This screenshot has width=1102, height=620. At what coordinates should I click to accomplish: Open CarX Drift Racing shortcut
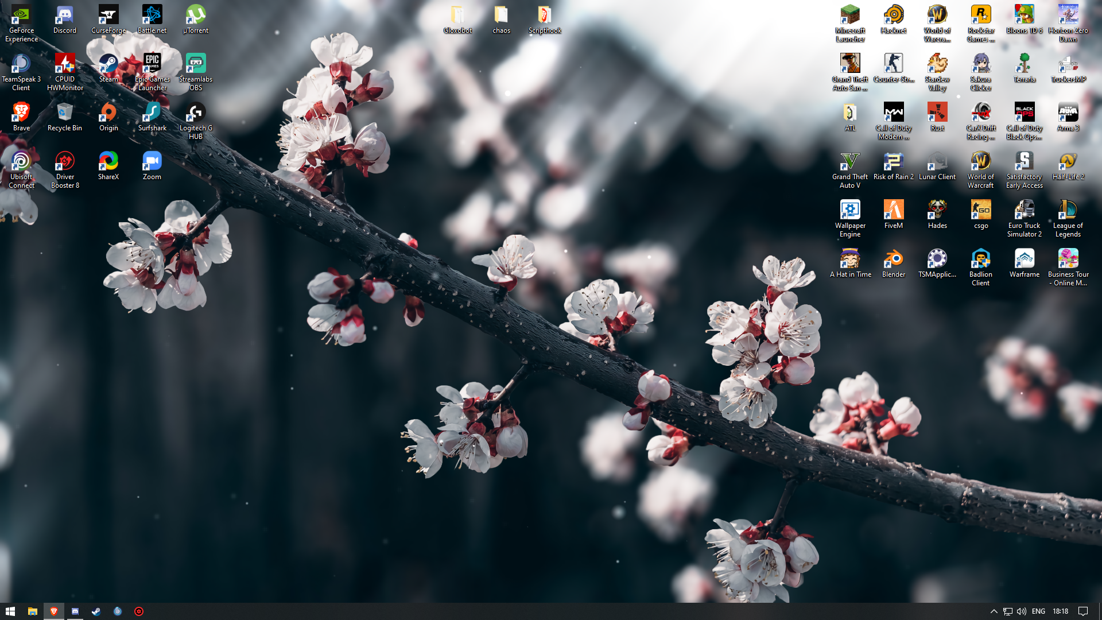[981, 121]
